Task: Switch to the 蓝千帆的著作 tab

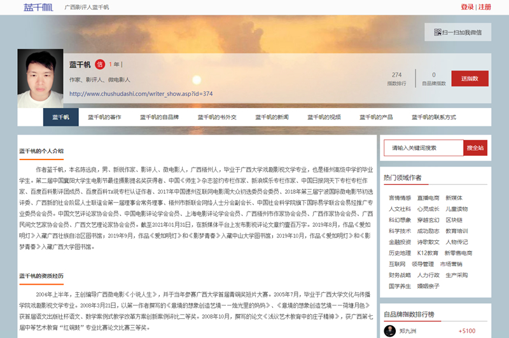Action: pyautogui.click(x=104, y=118)
